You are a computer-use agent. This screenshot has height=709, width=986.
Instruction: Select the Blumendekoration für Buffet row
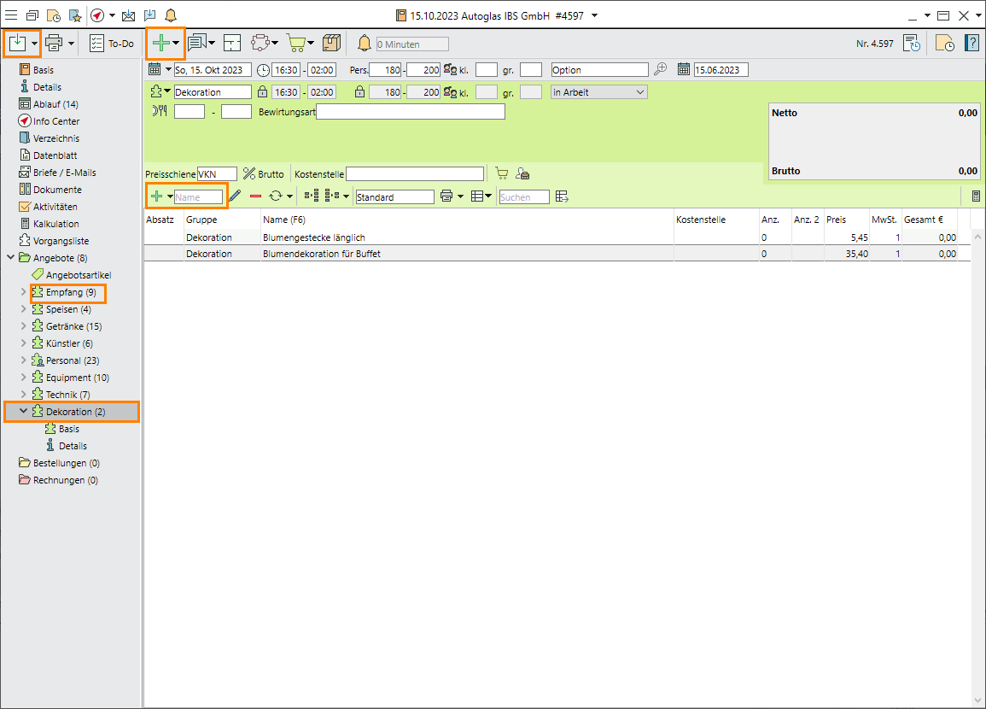(x=321, y=254)
